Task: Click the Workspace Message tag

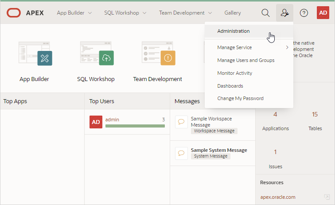Action: click(214, 131)
